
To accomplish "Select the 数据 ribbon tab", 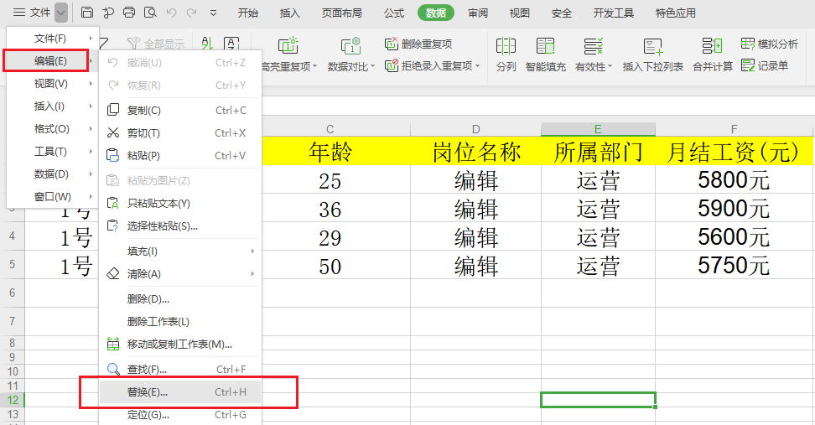I will coord(435,13).
